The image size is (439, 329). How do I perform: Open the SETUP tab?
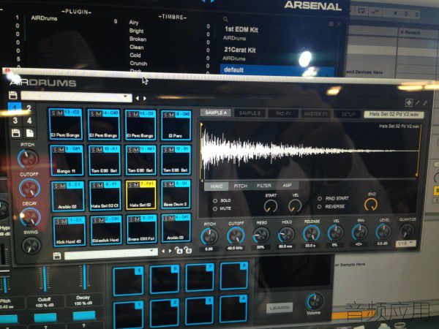[348, 114]
